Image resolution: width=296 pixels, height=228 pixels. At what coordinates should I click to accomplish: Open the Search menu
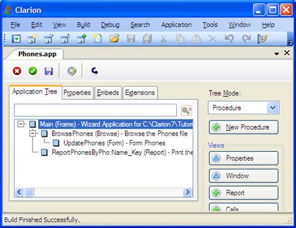(140, 25)
